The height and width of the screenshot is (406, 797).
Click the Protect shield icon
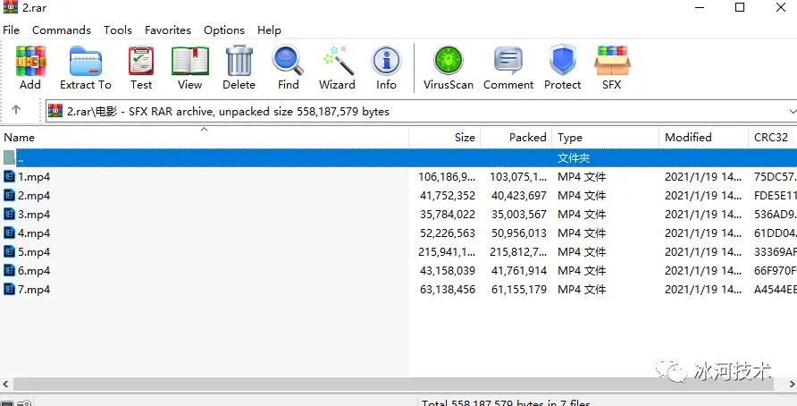[x=562, y=62]
